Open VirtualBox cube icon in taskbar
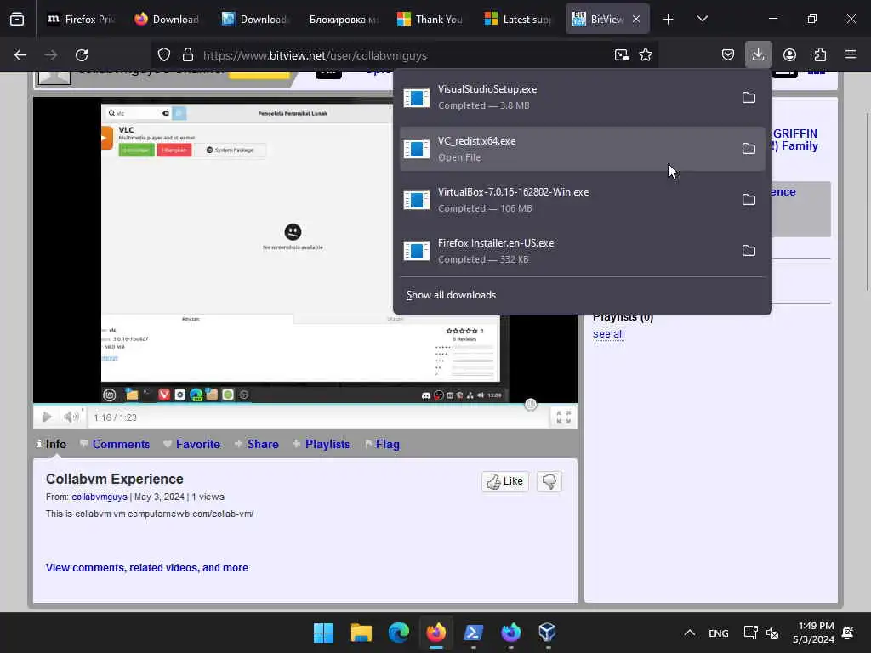This screenshot has height=653, width=871. point(547,633)
